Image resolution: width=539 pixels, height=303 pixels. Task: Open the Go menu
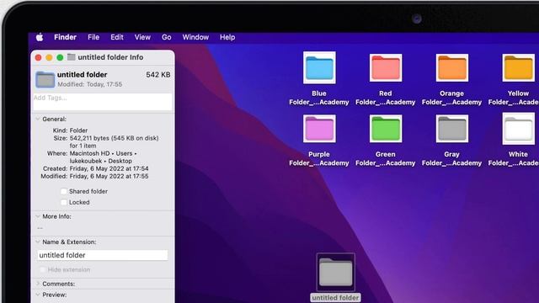(167, 37)
